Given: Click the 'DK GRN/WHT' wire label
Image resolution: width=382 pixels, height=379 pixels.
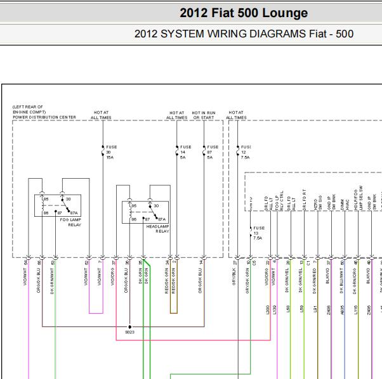Looking at the screenshot, I should pyautogui.click(x=52, y=281).
